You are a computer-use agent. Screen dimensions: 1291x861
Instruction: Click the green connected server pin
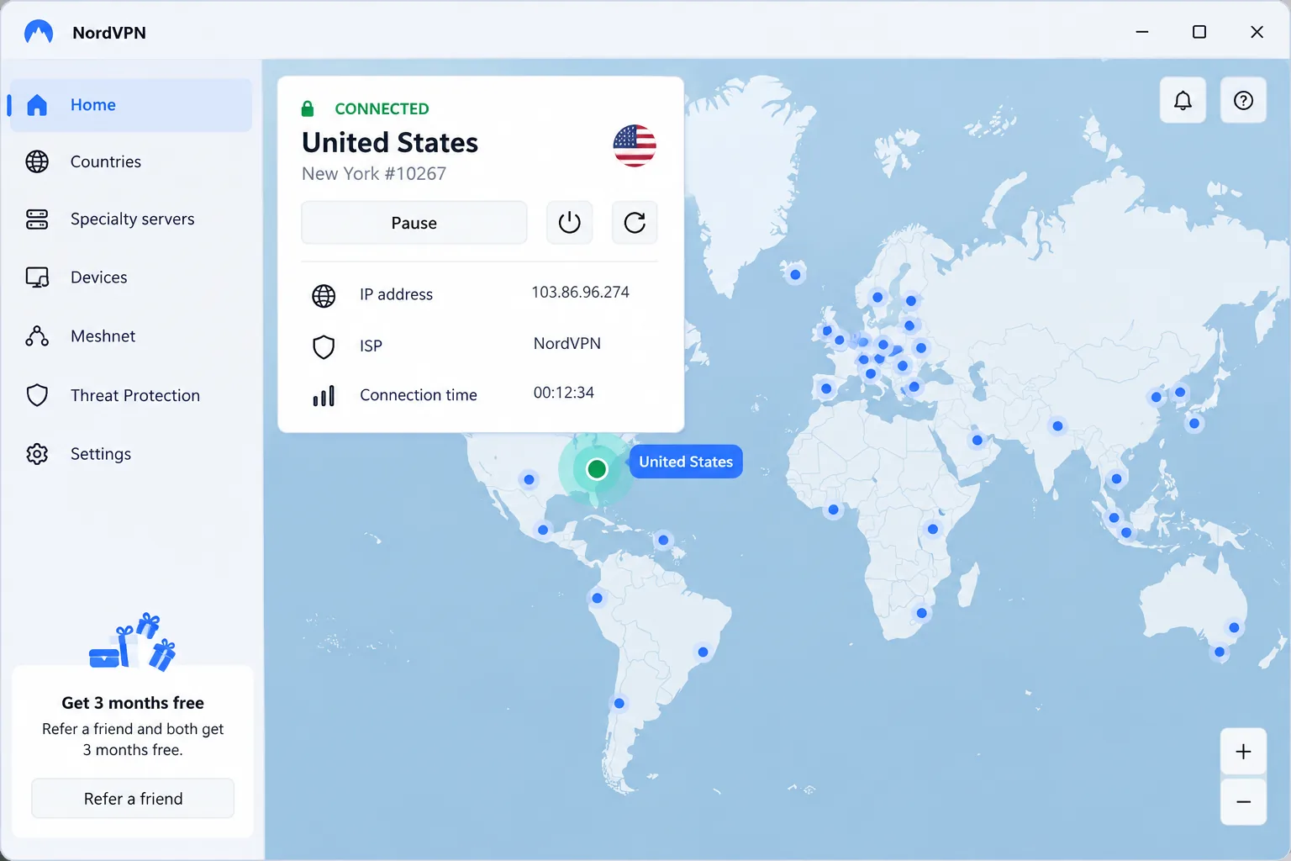point(597,469)
